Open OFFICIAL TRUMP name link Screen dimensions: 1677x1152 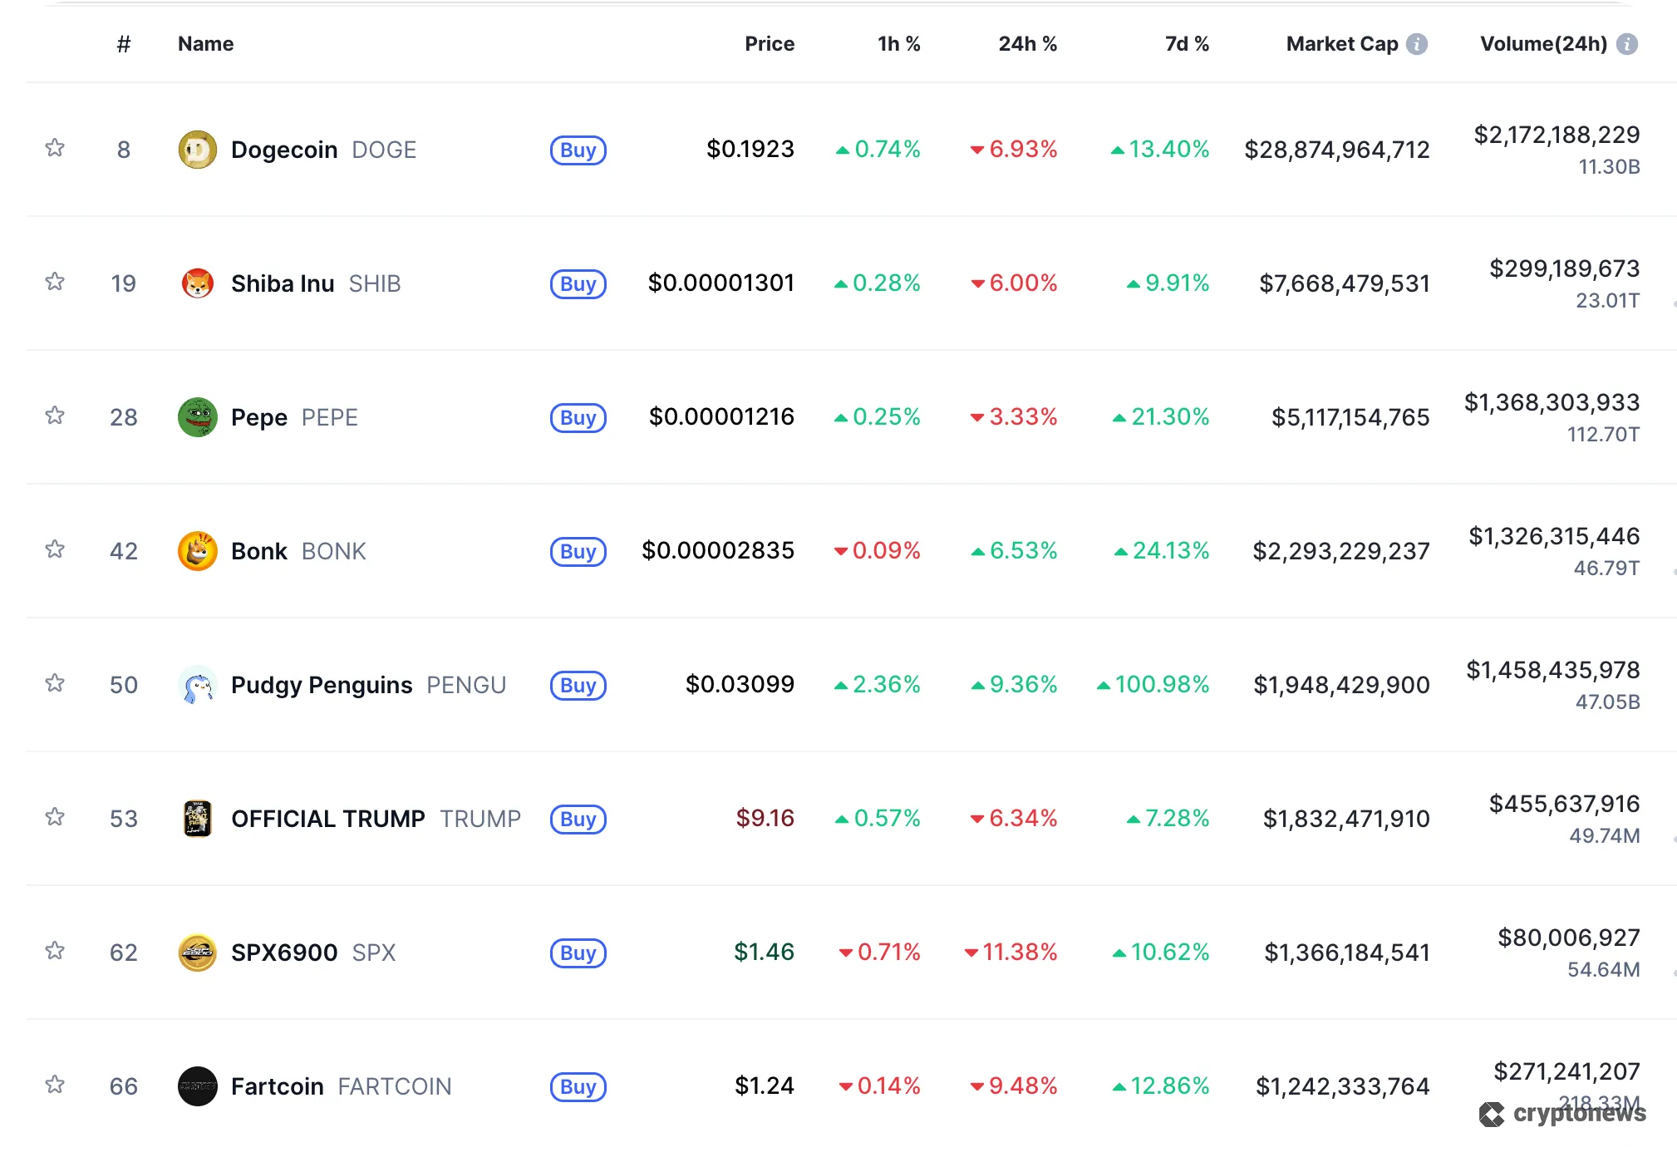point(376,819)
